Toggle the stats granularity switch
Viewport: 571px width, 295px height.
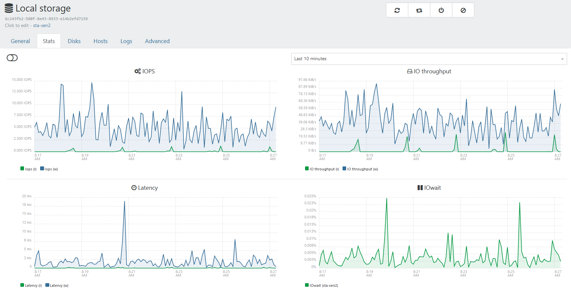12,58
